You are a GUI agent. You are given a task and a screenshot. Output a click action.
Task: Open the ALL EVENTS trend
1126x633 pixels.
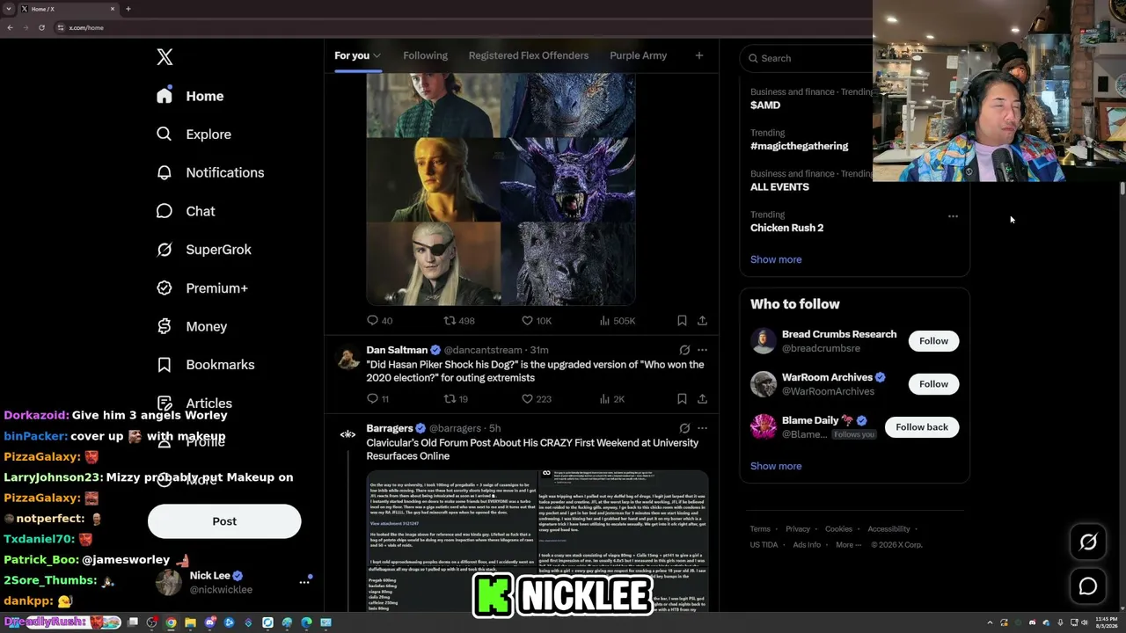(779, 186)
